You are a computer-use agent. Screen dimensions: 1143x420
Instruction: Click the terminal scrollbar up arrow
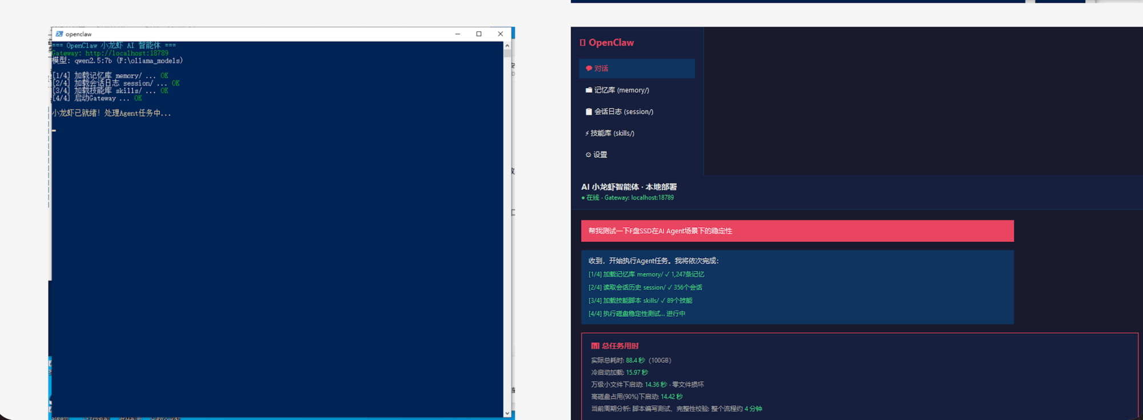coord(507,46)
